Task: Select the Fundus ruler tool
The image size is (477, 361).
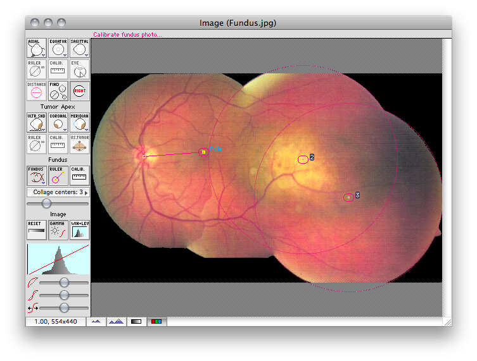Action: (58, 176)
